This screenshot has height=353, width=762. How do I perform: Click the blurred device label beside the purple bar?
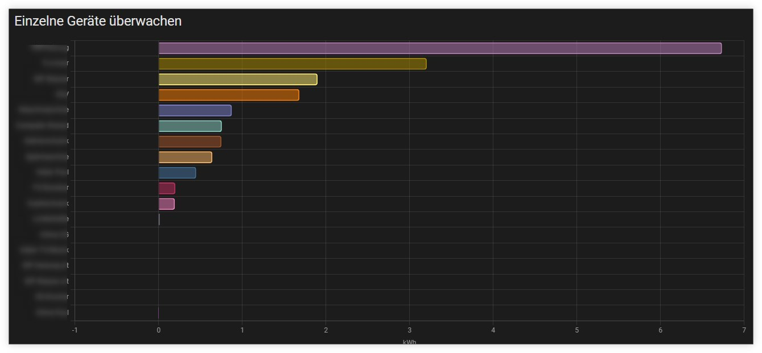pyautogui.click(x=51, y=48)
